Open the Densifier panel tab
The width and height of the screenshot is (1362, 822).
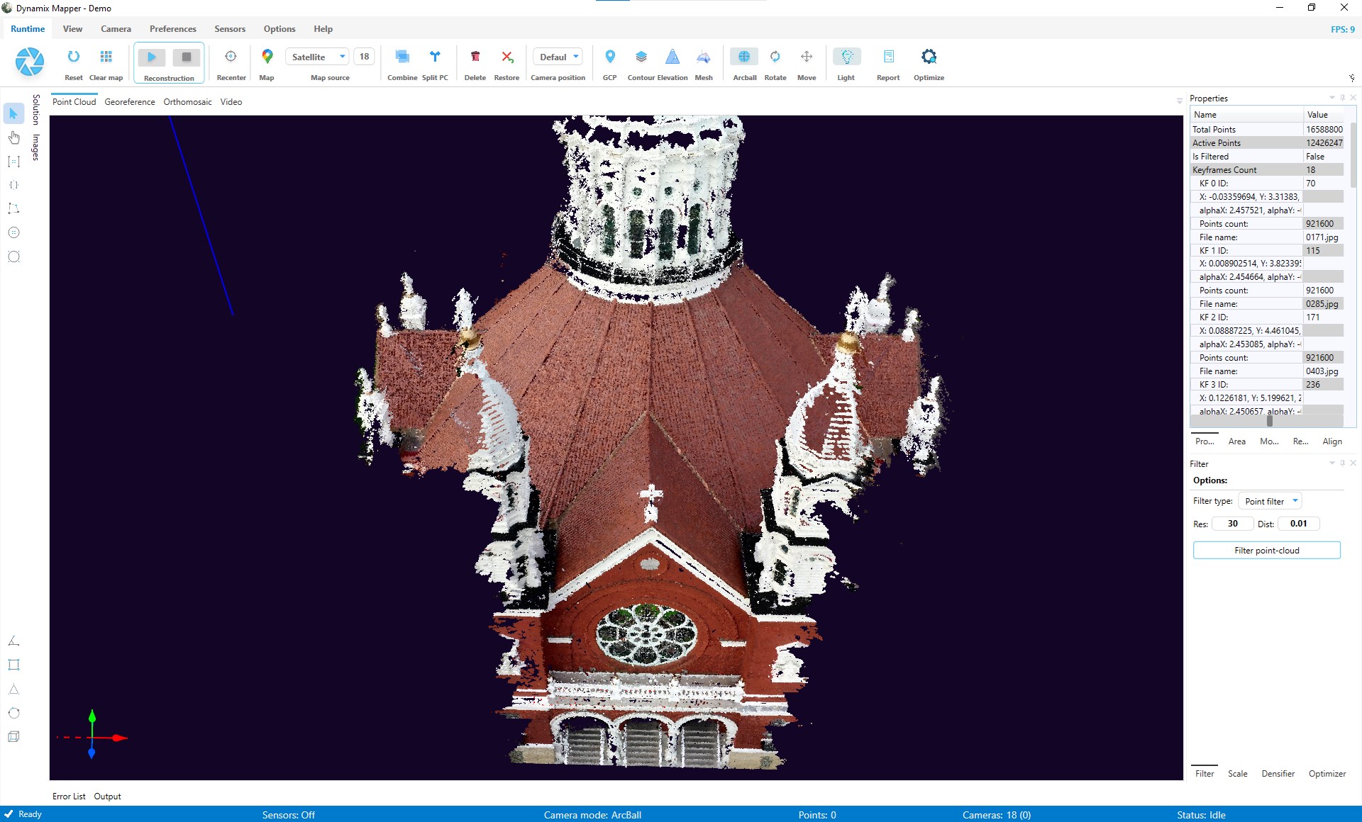tap(1278, 774)
